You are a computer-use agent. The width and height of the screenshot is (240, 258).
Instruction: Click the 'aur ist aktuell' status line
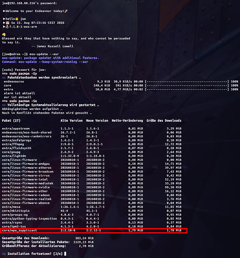[x=18, y=97]
